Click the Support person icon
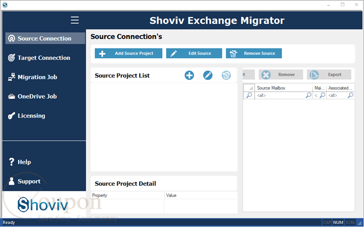Screen dimensions: 364x227 11,181
